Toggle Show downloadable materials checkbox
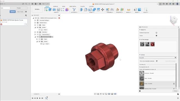This screenshot has height=101, width=180. (x=157, y=61)
